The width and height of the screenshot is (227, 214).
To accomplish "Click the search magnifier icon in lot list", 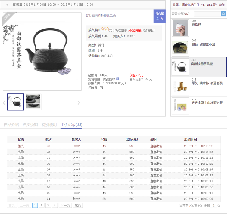I will click(x=223, y=14).
